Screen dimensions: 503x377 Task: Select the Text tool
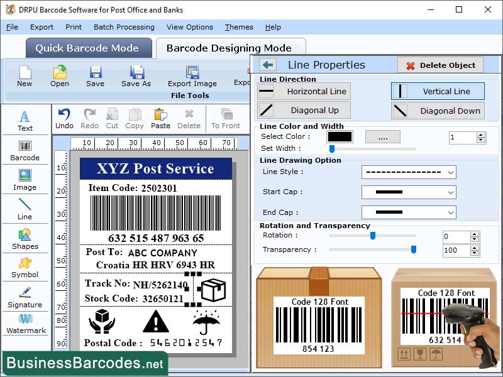[25, 121]
